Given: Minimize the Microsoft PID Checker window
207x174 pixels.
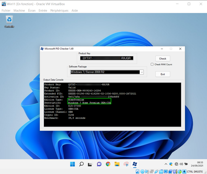Looking at the screenshot, I should point(162,49).
